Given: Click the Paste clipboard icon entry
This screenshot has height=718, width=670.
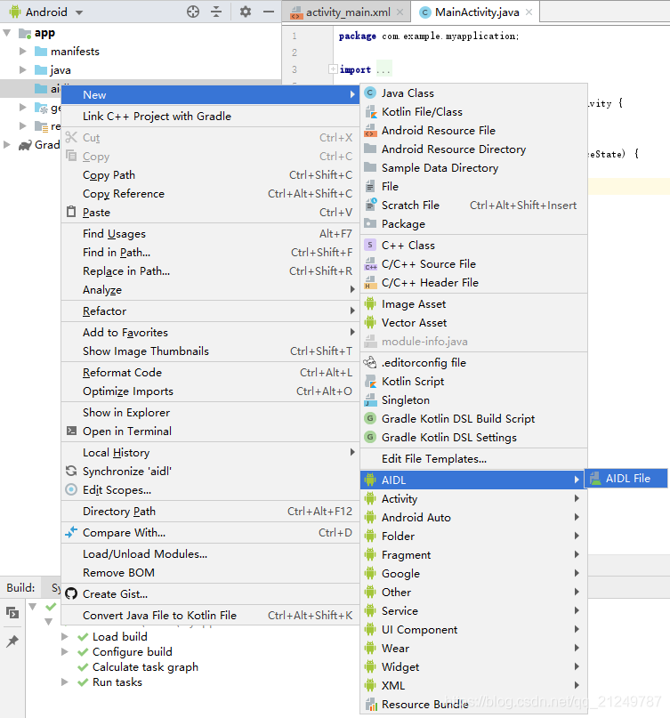Looking at the screenshot, I should (71, 212).
